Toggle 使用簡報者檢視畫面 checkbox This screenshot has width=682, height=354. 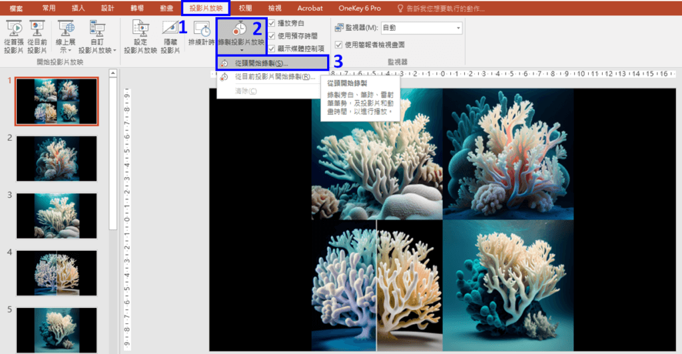(340, 45)
